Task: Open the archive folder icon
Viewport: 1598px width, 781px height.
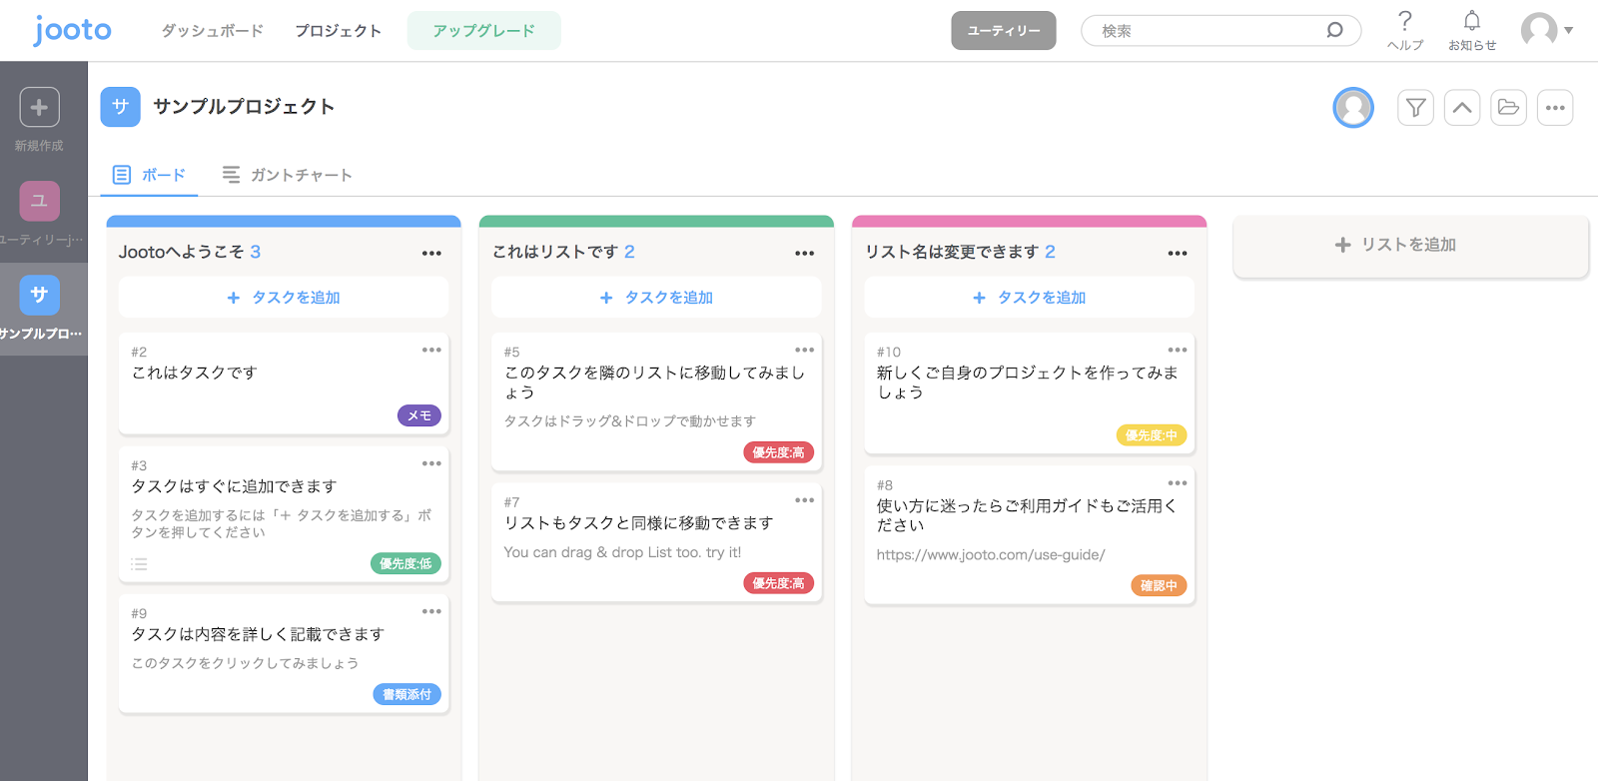Action: point(1509,108)
